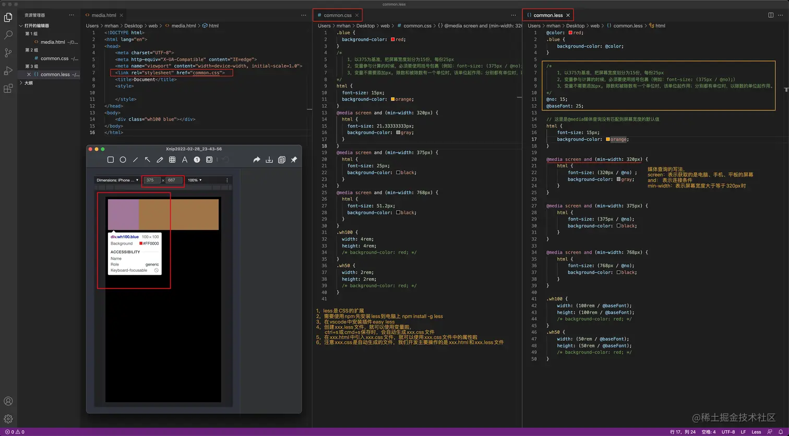Click the device width field showing 375

(x=151, y=180)
